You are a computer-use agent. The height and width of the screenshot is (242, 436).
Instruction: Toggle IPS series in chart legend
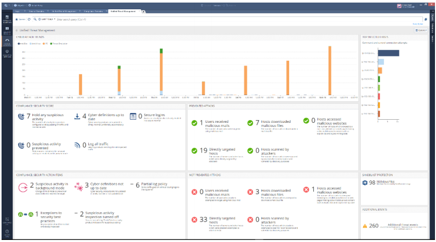pyautogui.click(x=45, y=44)
